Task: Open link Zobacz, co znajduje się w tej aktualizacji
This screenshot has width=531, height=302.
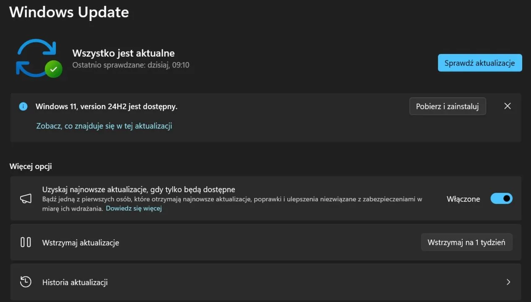Action: tap(104, 126)
